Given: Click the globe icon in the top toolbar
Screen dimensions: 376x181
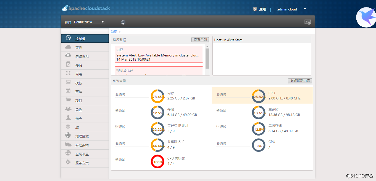Looking at the screenshot, I should (123, 22).
